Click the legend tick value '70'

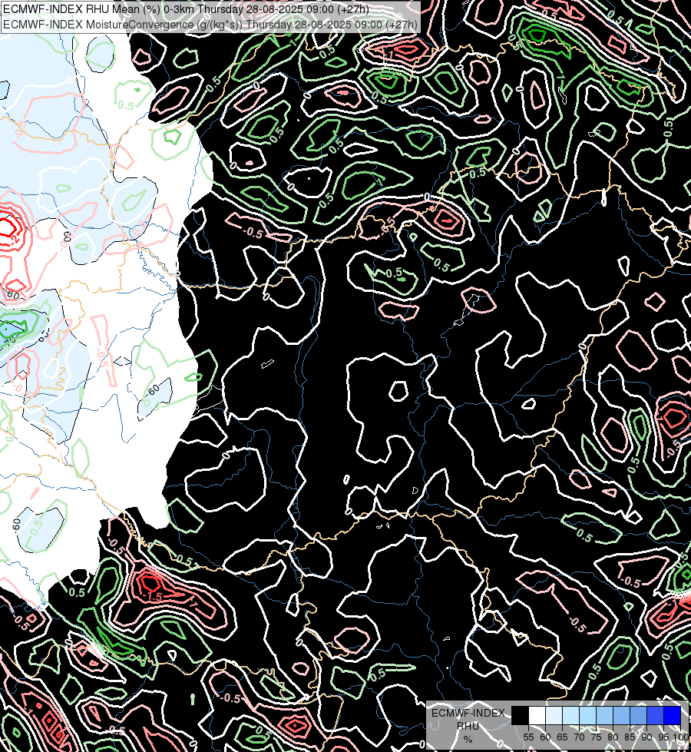(579, 737)
